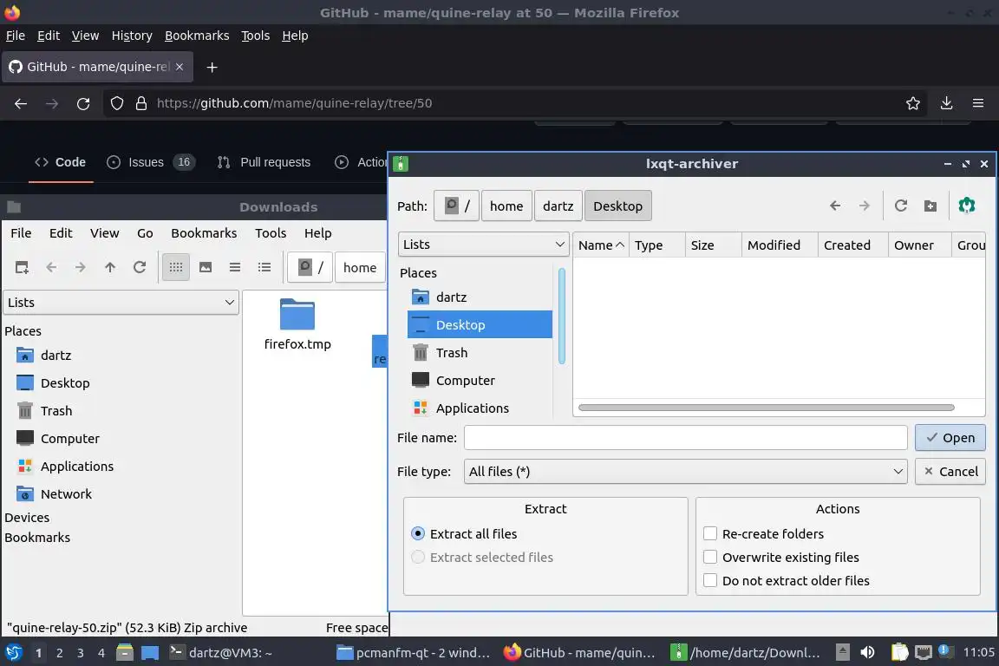
Task: Open a new Firefox tab
Action: 212,67
